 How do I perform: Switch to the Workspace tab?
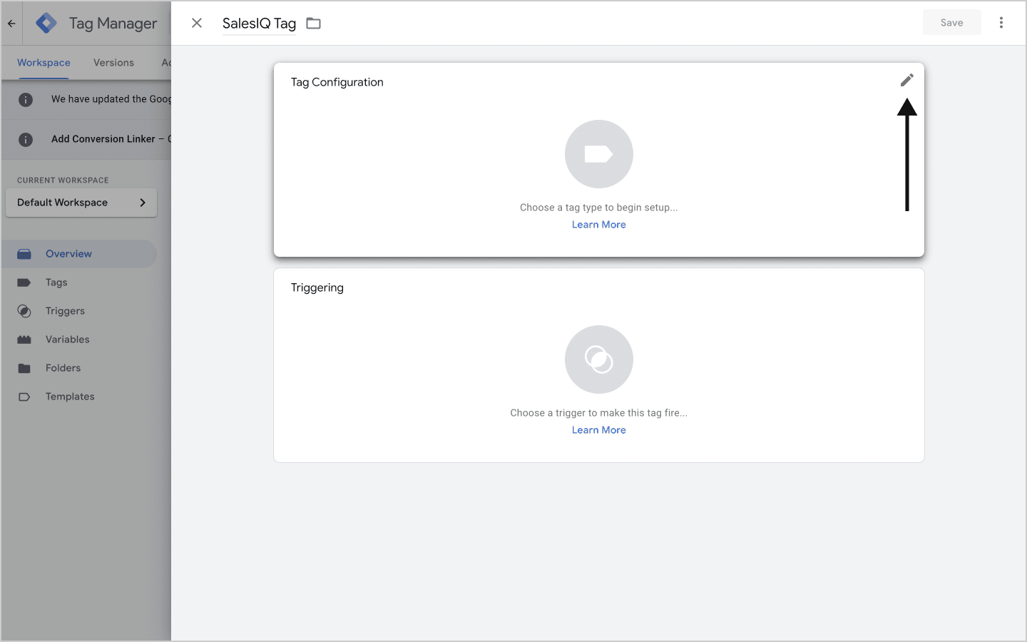[x=44, y=63]
